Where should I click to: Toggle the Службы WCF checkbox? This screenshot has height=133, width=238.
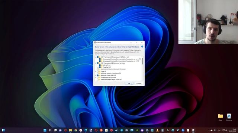coord(100,67)
